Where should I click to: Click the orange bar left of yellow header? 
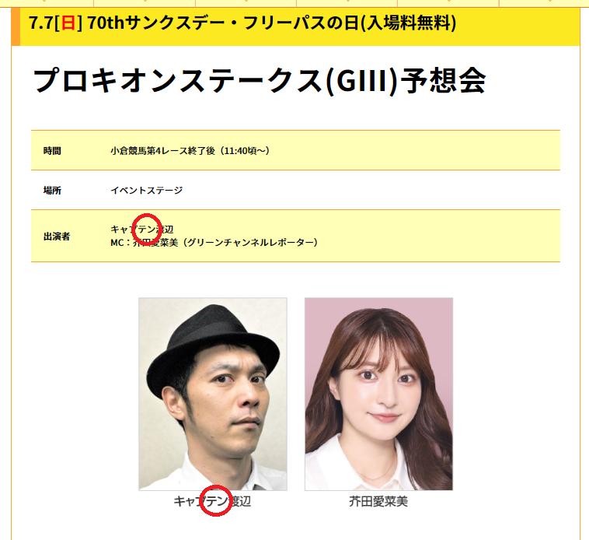tap(15, 26)
